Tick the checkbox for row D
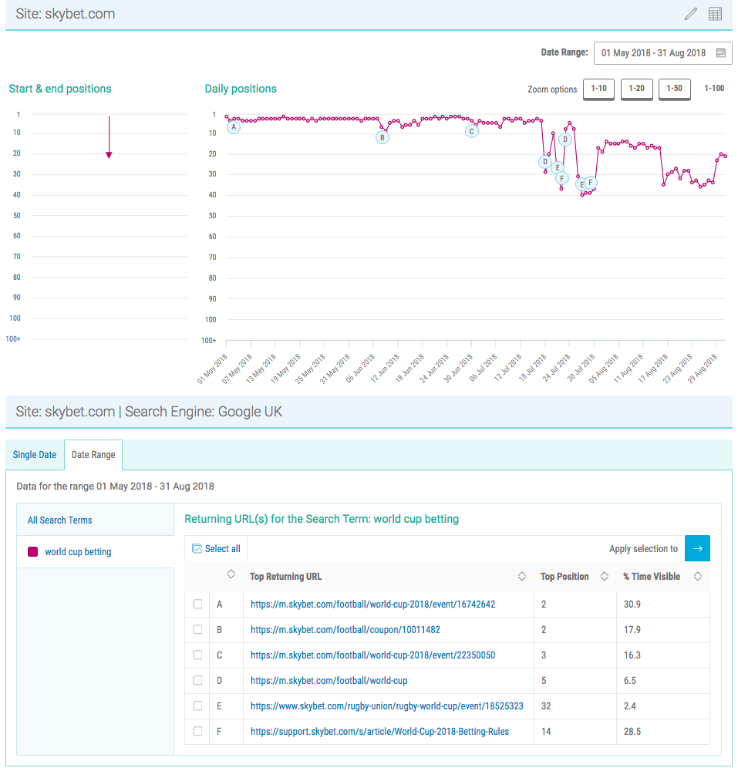 [x=198, y=680]
